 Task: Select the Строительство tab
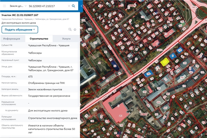click(x=39, y=39)
